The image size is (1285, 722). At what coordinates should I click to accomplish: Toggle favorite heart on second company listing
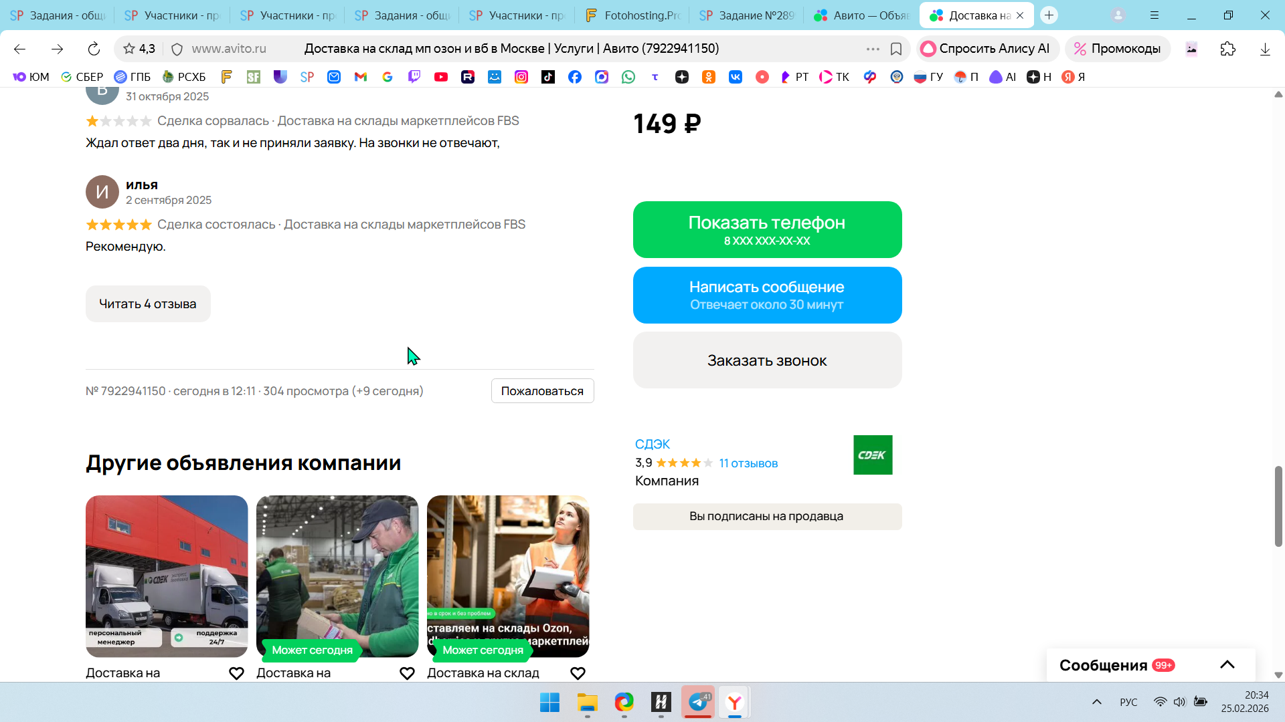tap(407, 673)
